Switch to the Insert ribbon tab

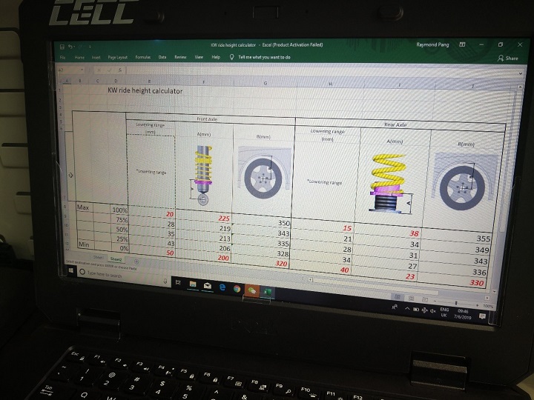point(96,58)
